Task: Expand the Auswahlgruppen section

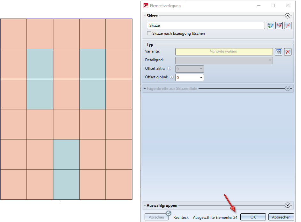Action: point(287,205)
